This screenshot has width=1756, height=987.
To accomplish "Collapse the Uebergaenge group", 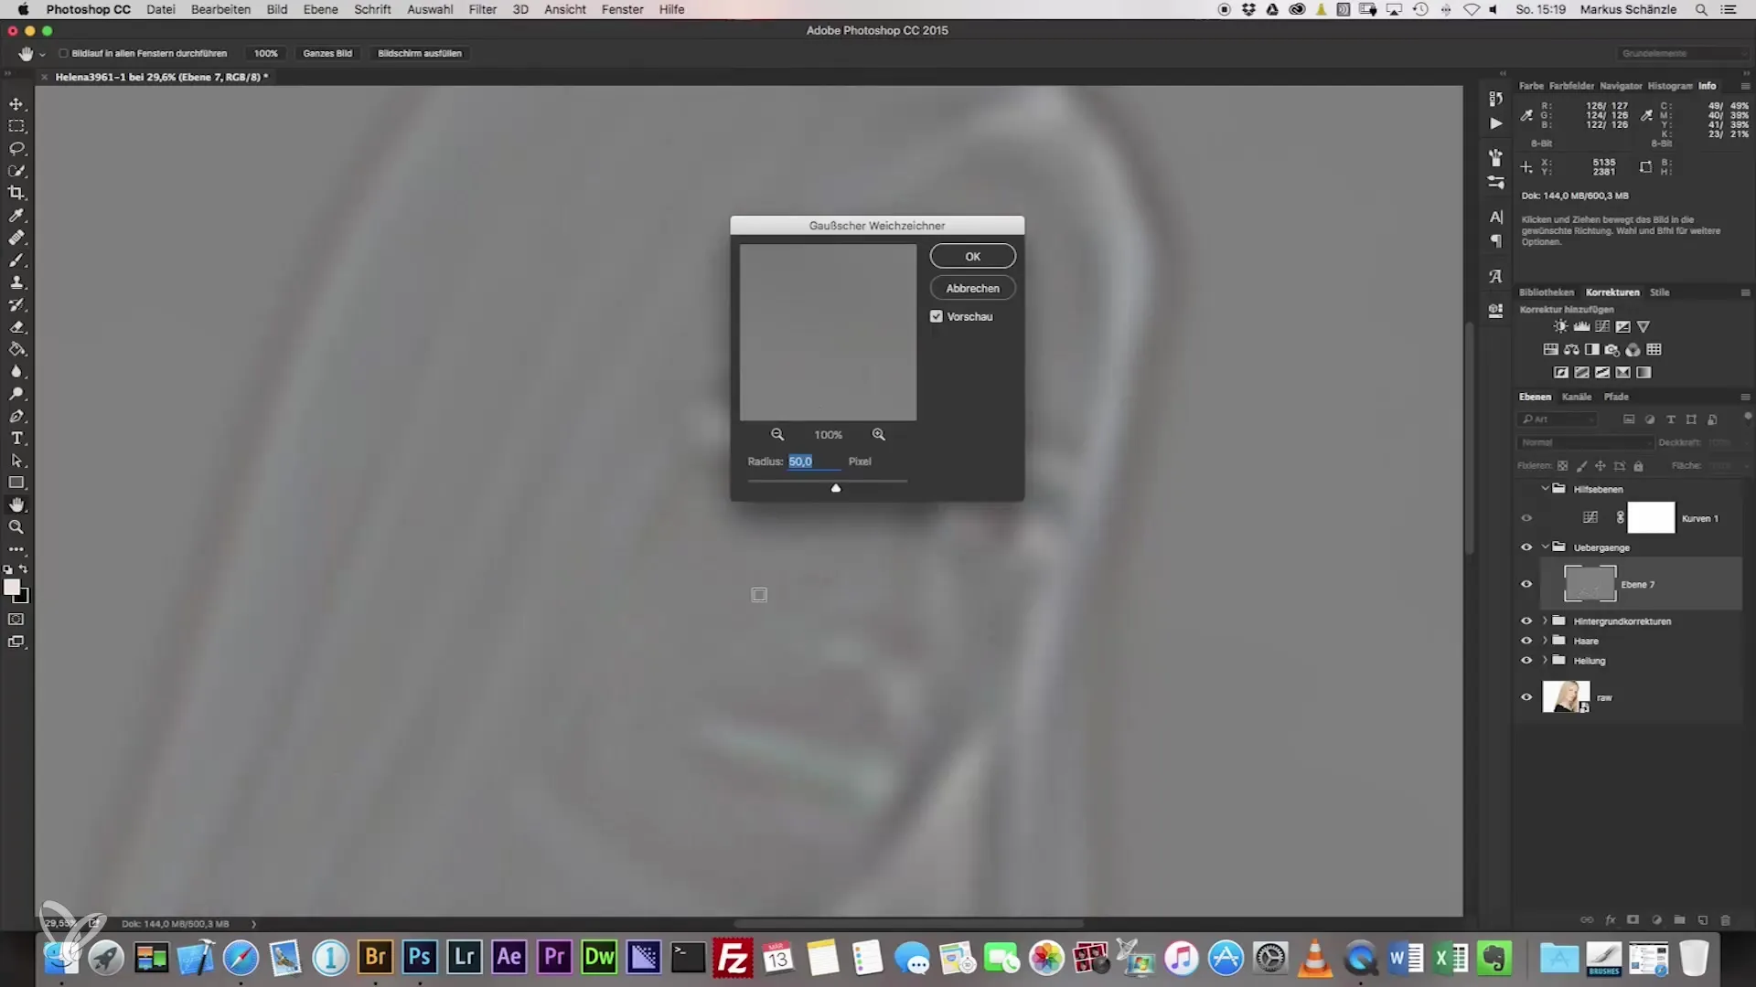I will pos(1546,547).
